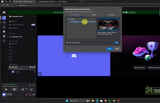Click Netflix preview thumbnail in dialog

(108, 24)
